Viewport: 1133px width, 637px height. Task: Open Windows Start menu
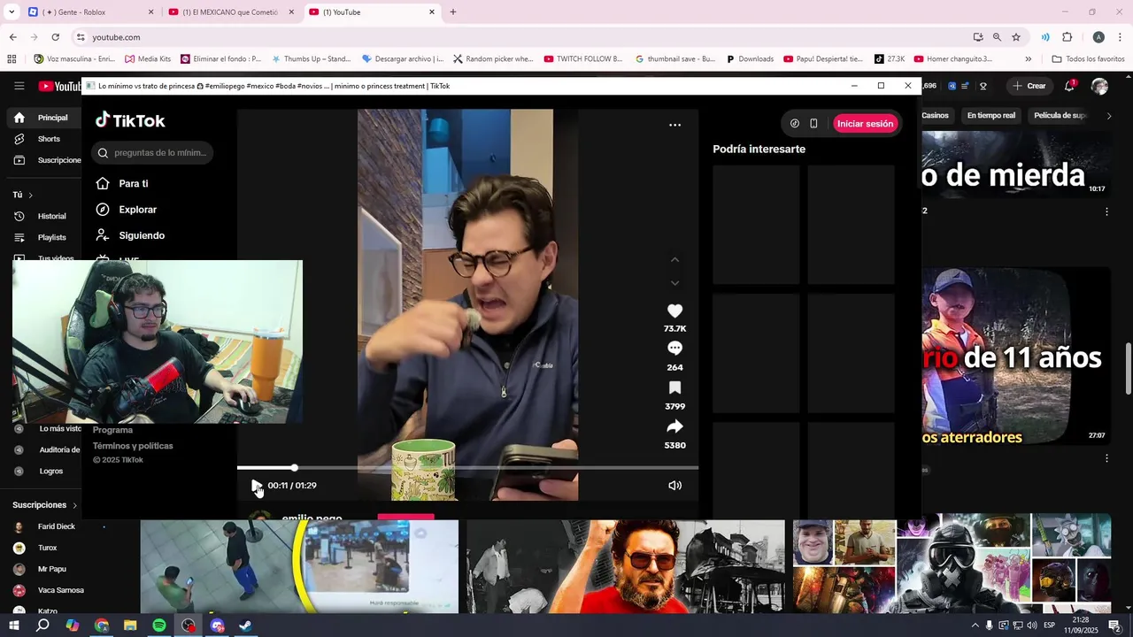coord(14,625)
